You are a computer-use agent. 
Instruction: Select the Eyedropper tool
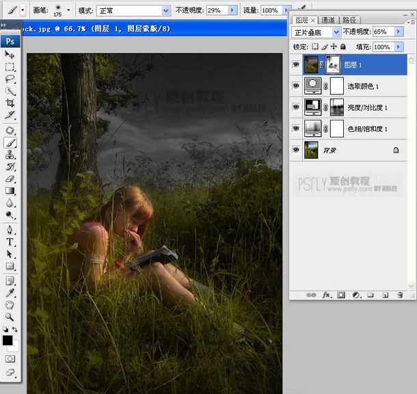tap(10, 293)
